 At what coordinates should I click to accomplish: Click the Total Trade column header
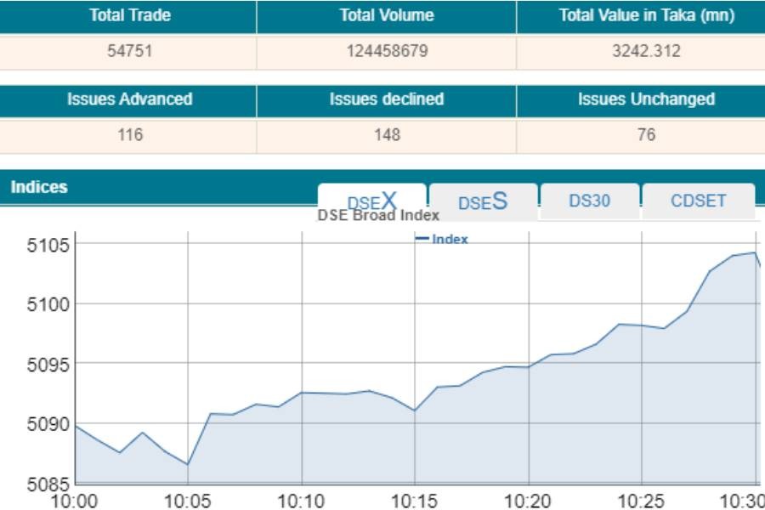(129, 15)
